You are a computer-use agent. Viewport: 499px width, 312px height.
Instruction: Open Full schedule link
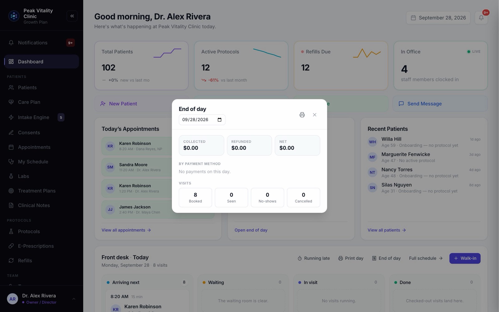coord(426,258)
